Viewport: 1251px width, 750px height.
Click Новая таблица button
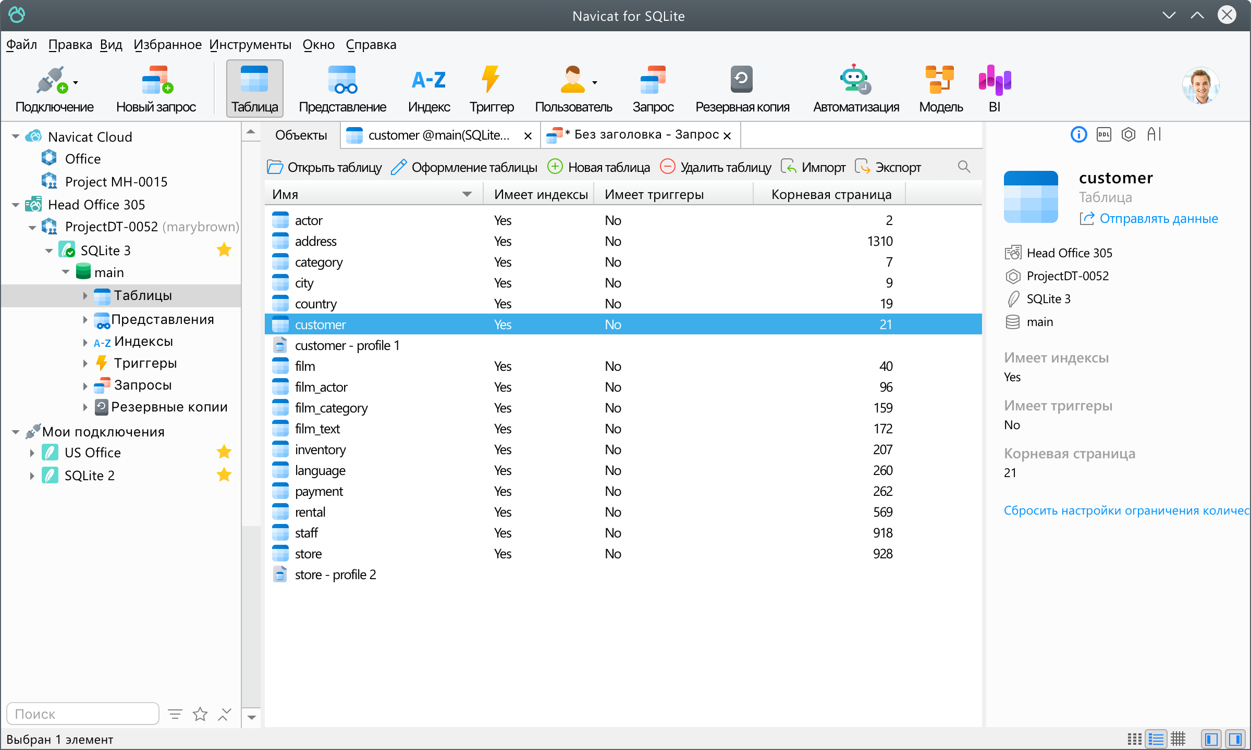pyautogui.click(x=599, y=167)
